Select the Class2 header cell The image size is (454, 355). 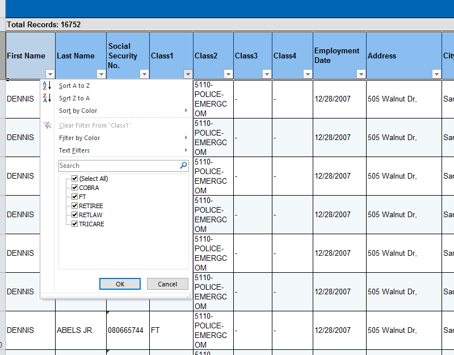click(x=213, y=56)
